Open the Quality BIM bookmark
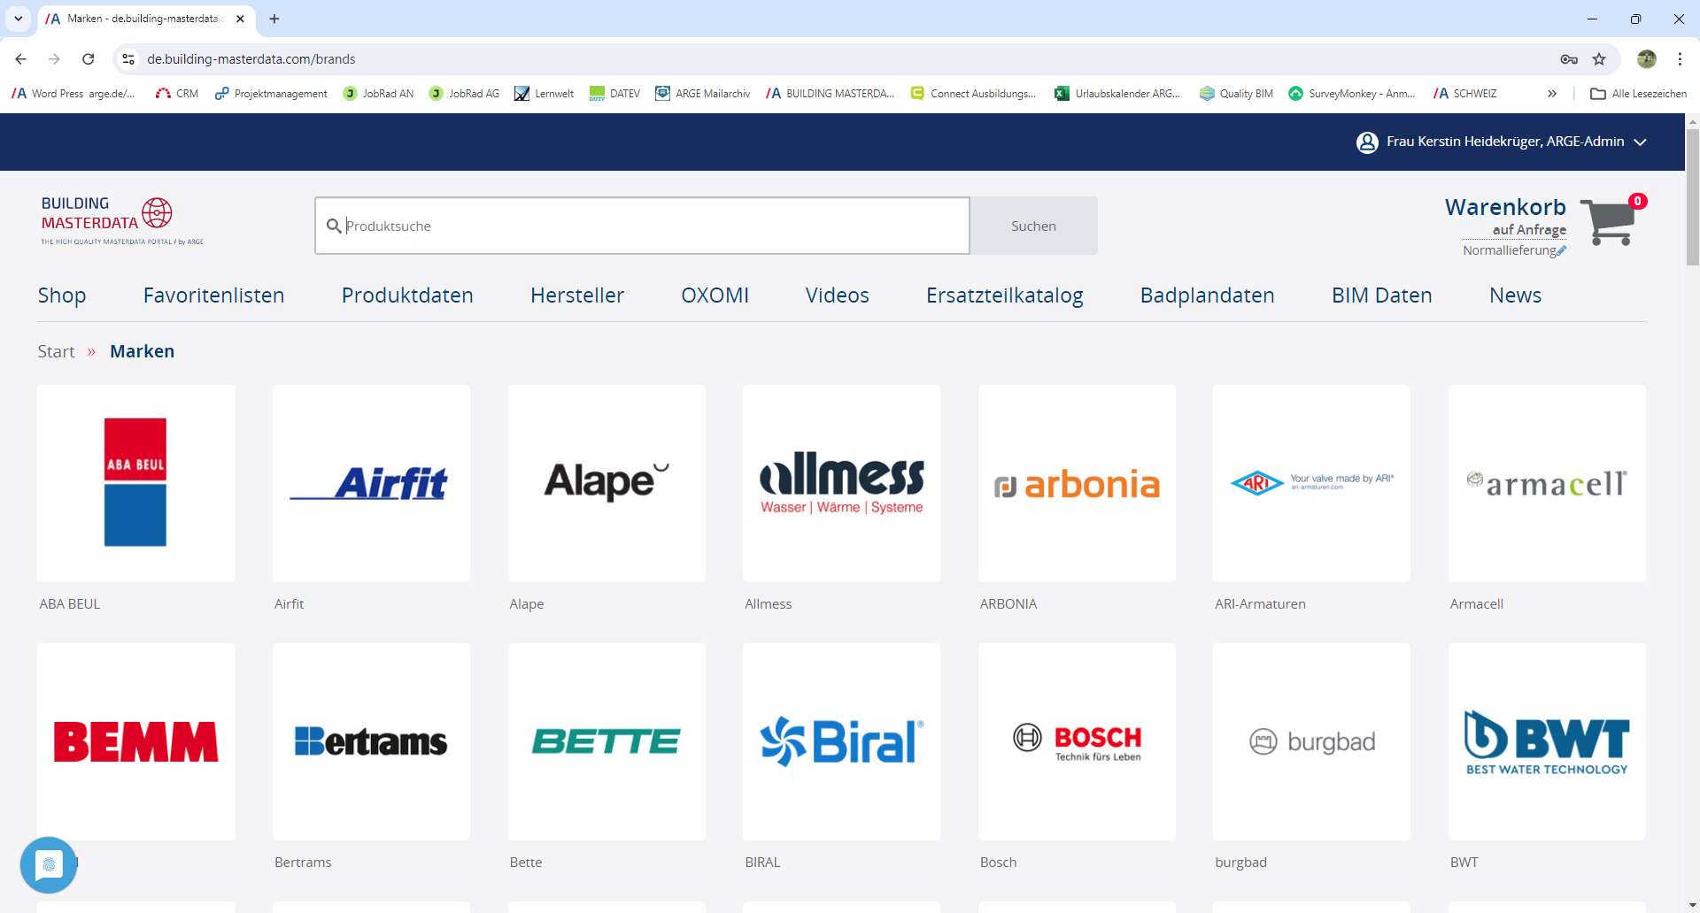1700x913 pixels. 1236,94
